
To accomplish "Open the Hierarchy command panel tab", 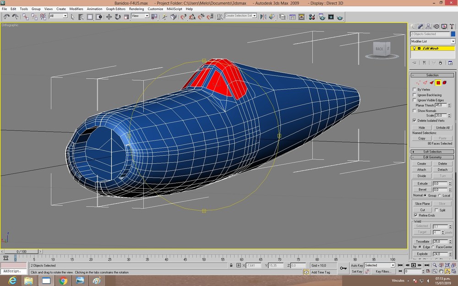I will 428,27.
